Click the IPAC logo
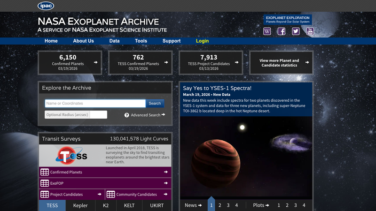This screenshot has height=211, width=376. pyautogui.click(x=46, y=6)
